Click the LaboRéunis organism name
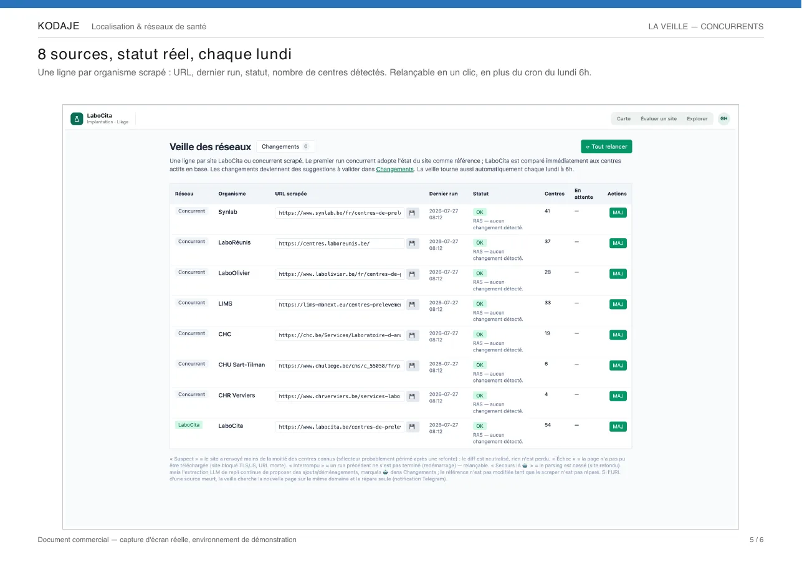Image resolution: width=802 pixels, height=567 pixels. click(x=234, y=242)
